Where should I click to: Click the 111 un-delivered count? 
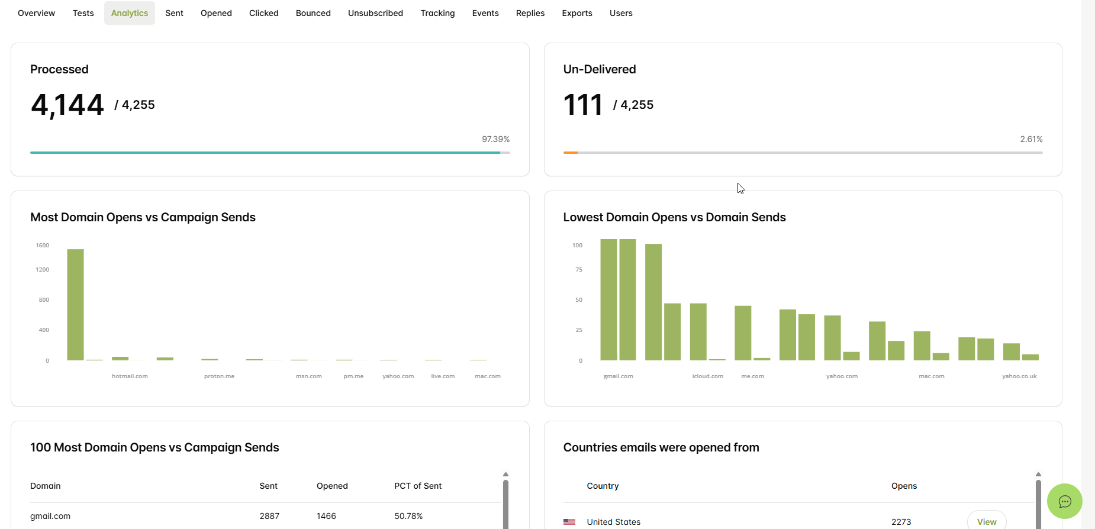pos(583,105)
